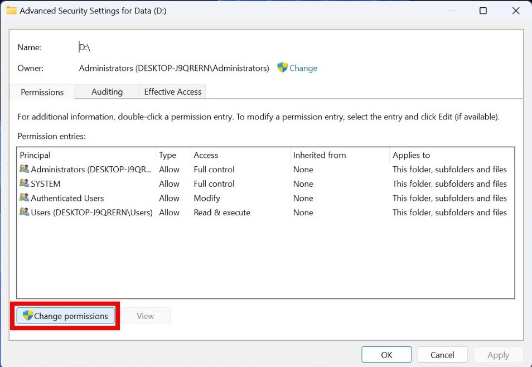Click the Authenticated Users group icon
532x367 pixels.
(25, 198)
